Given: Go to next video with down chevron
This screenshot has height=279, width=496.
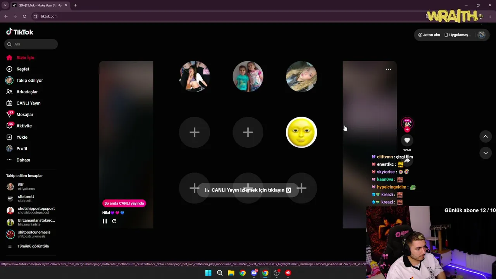Looking at the screenshot, I should coord(486,153).
